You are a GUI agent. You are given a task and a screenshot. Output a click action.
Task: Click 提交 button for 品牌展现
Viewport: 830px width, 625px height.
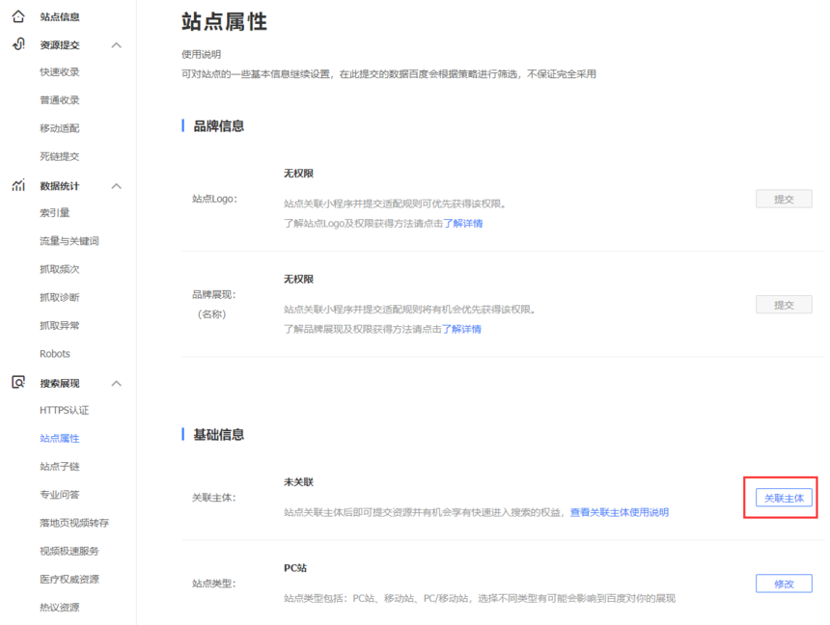coord(783,305)
